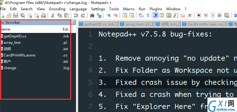Click the Close document icon
The height and width of the screenshot is (112, 237).
[x=30, y=15]
